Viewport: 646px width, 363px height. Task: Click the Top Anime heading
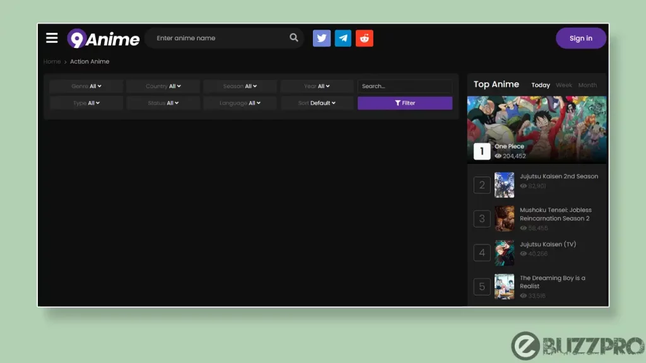[x=496, y=84]
